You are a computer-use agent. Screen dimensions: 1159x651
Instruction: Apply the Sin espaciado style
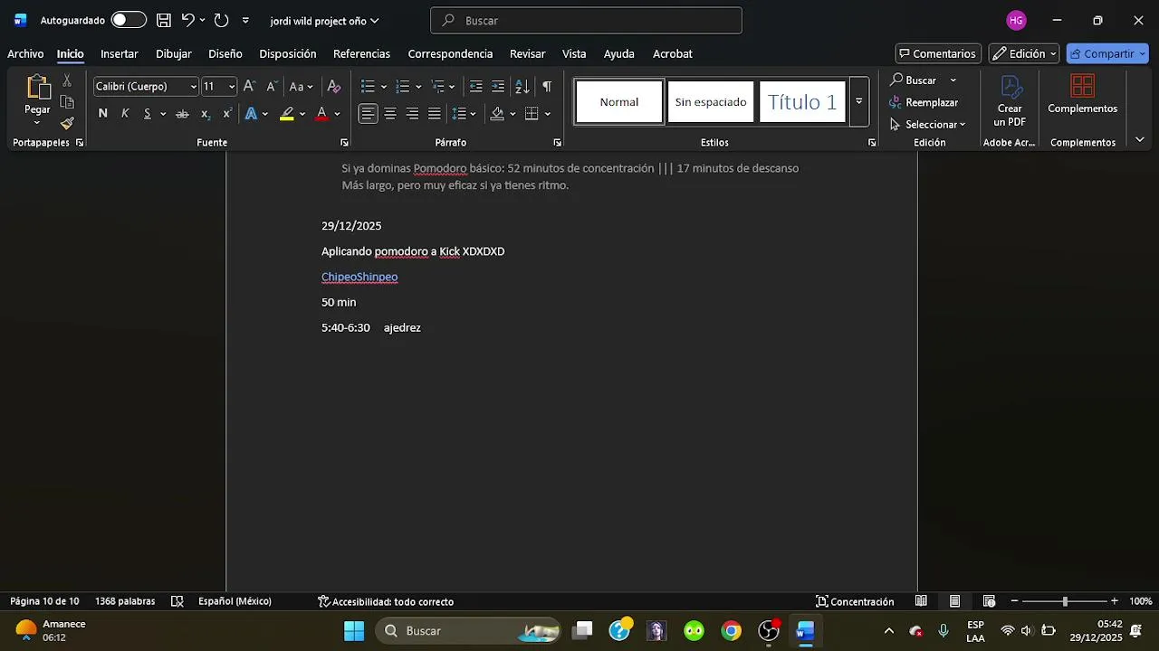pyautogui.click(x=711, y=102)
